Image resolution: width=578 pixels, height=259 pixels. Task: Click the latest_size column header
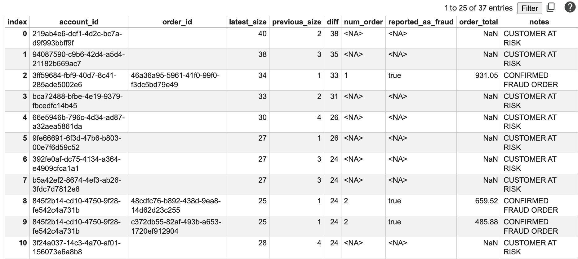click(x=247, y=22)
